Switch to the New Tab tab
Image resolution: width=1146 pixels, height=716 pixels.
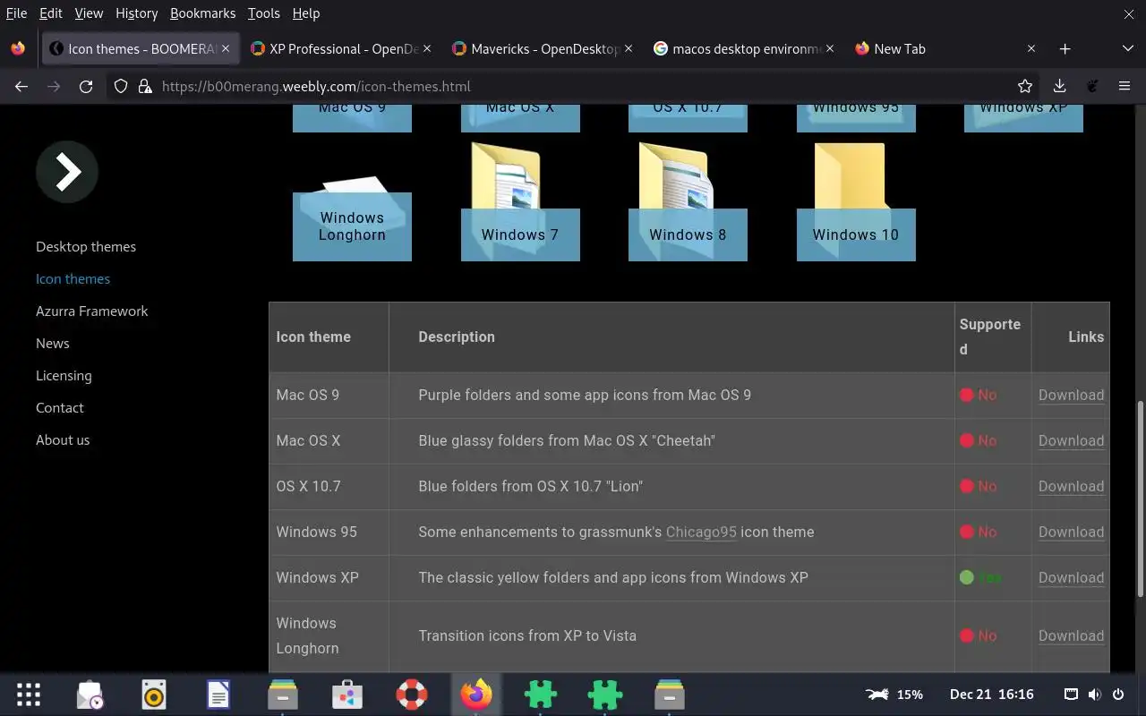(945, 48)
